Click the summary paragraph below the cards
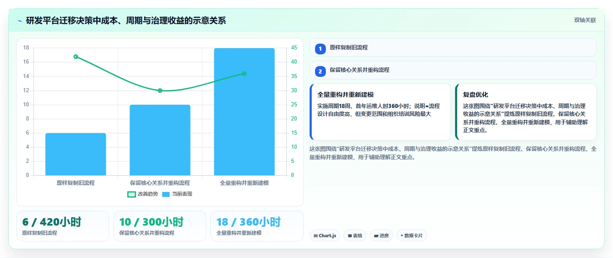Viewport: 613px width, 258px height. point(453,153)
